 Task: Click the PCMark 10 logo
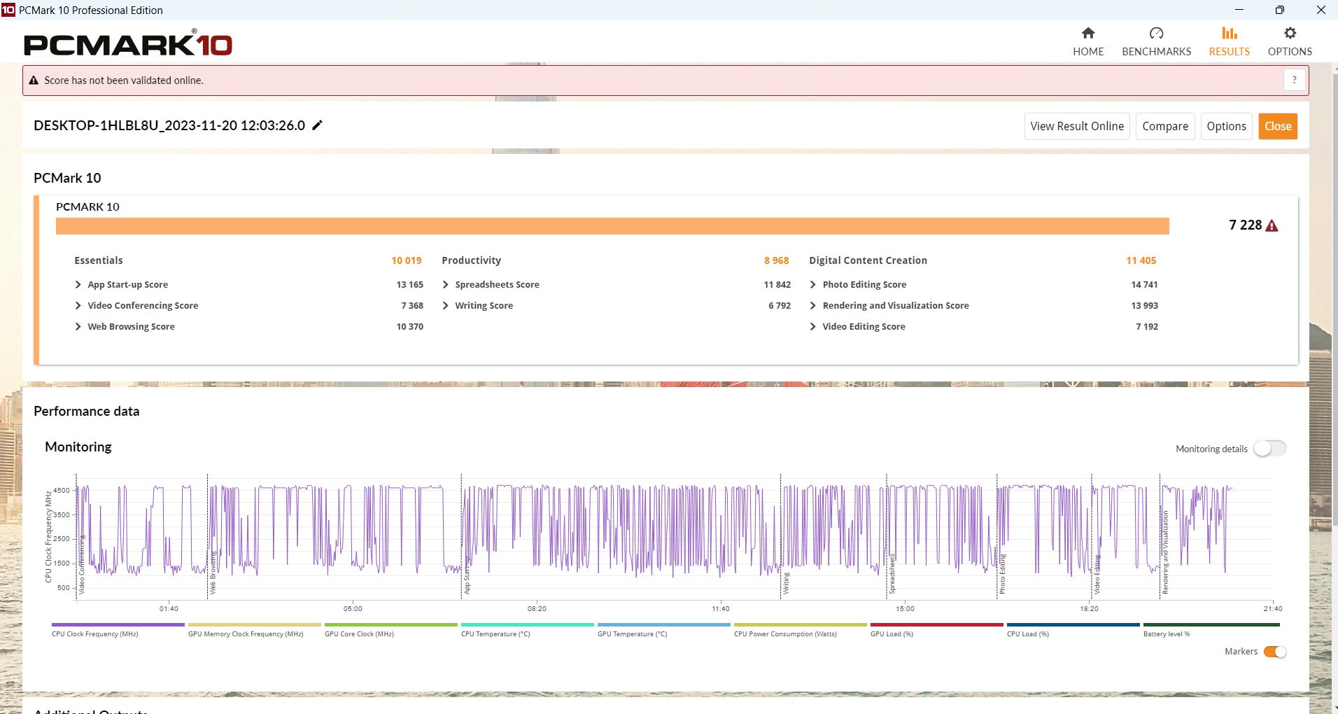[x=128, y=45]
